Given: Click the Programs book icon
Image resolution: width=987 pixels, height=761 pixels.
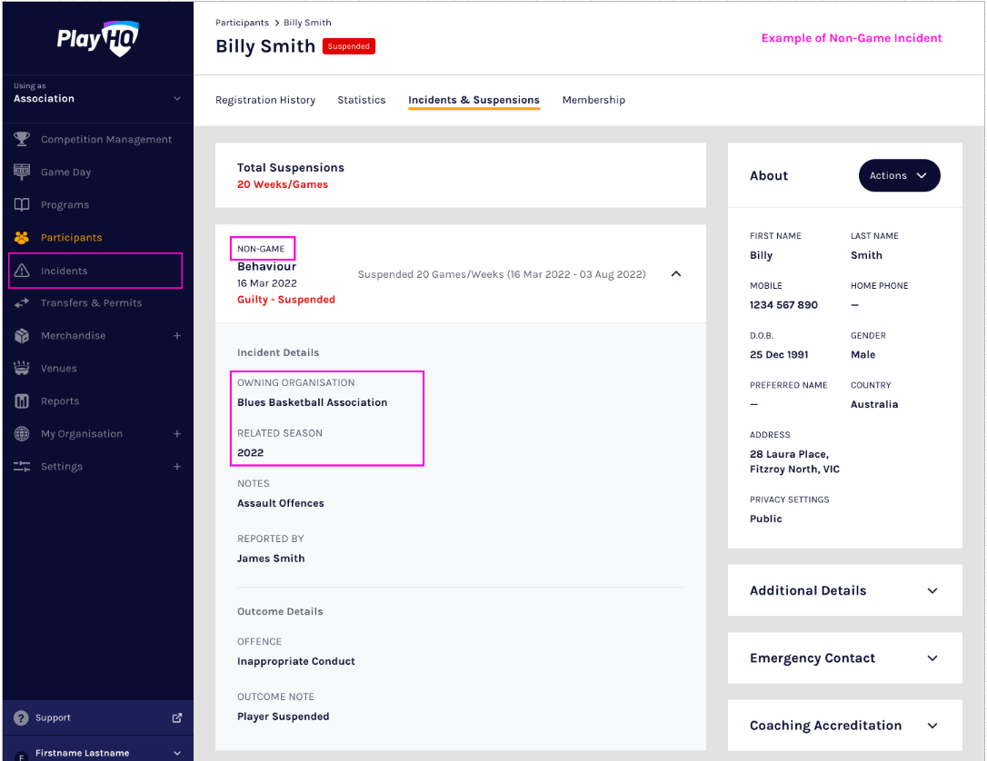Looking at the screenshot, I should pyautogui.click(x=20, y=204).
